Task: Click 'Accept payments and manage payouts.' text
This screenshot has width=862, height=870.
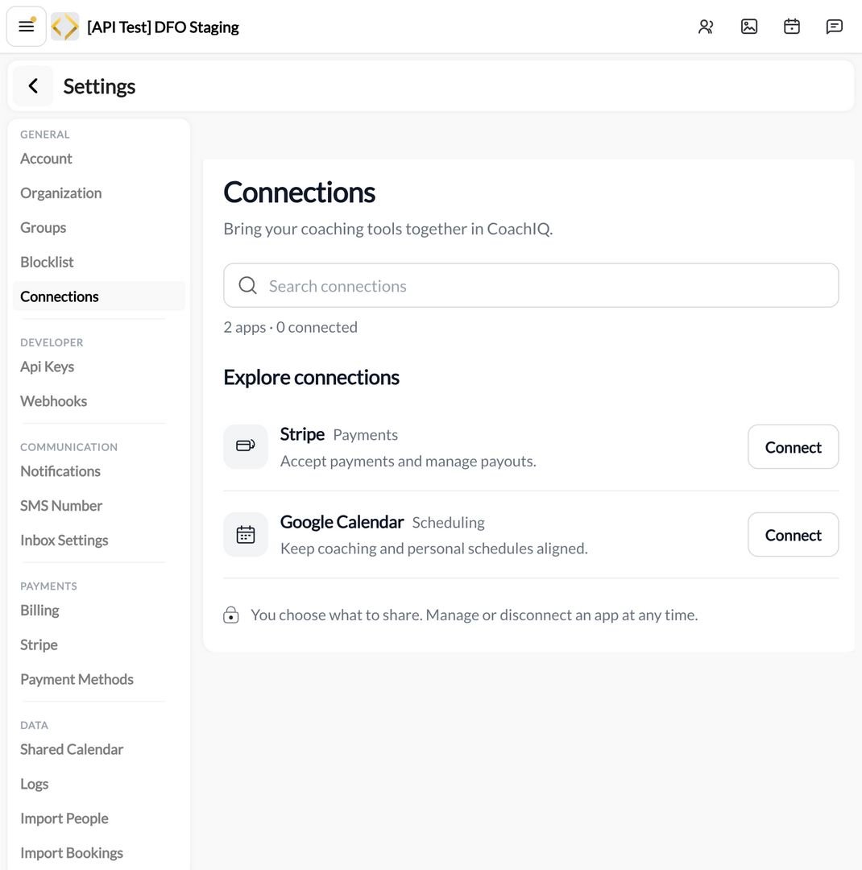Action: [x=408, y=461]
